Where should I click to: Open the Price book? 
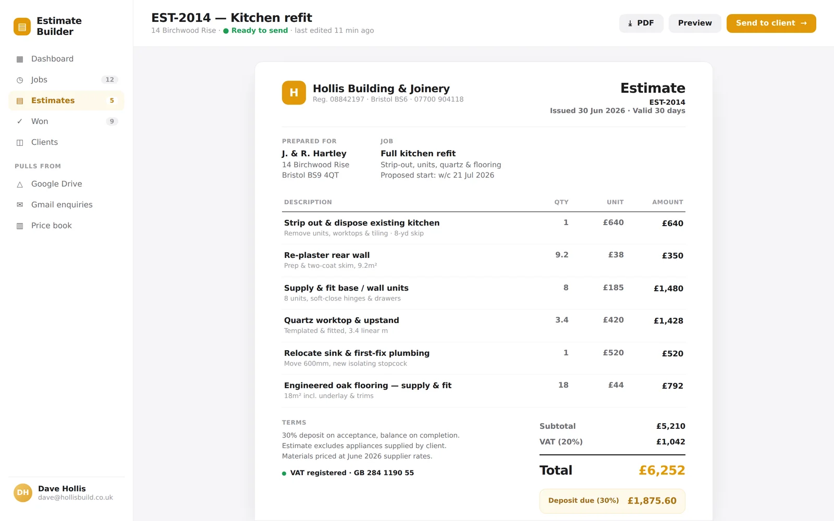(x=66, y=226)
